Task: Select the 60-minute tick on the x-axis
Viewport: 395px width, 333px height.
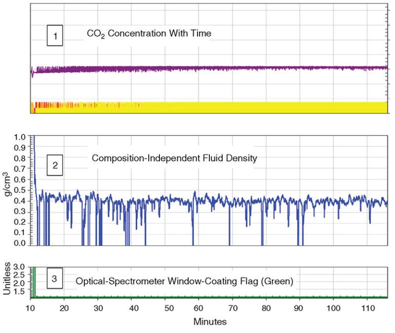Action: coord(199,308)
